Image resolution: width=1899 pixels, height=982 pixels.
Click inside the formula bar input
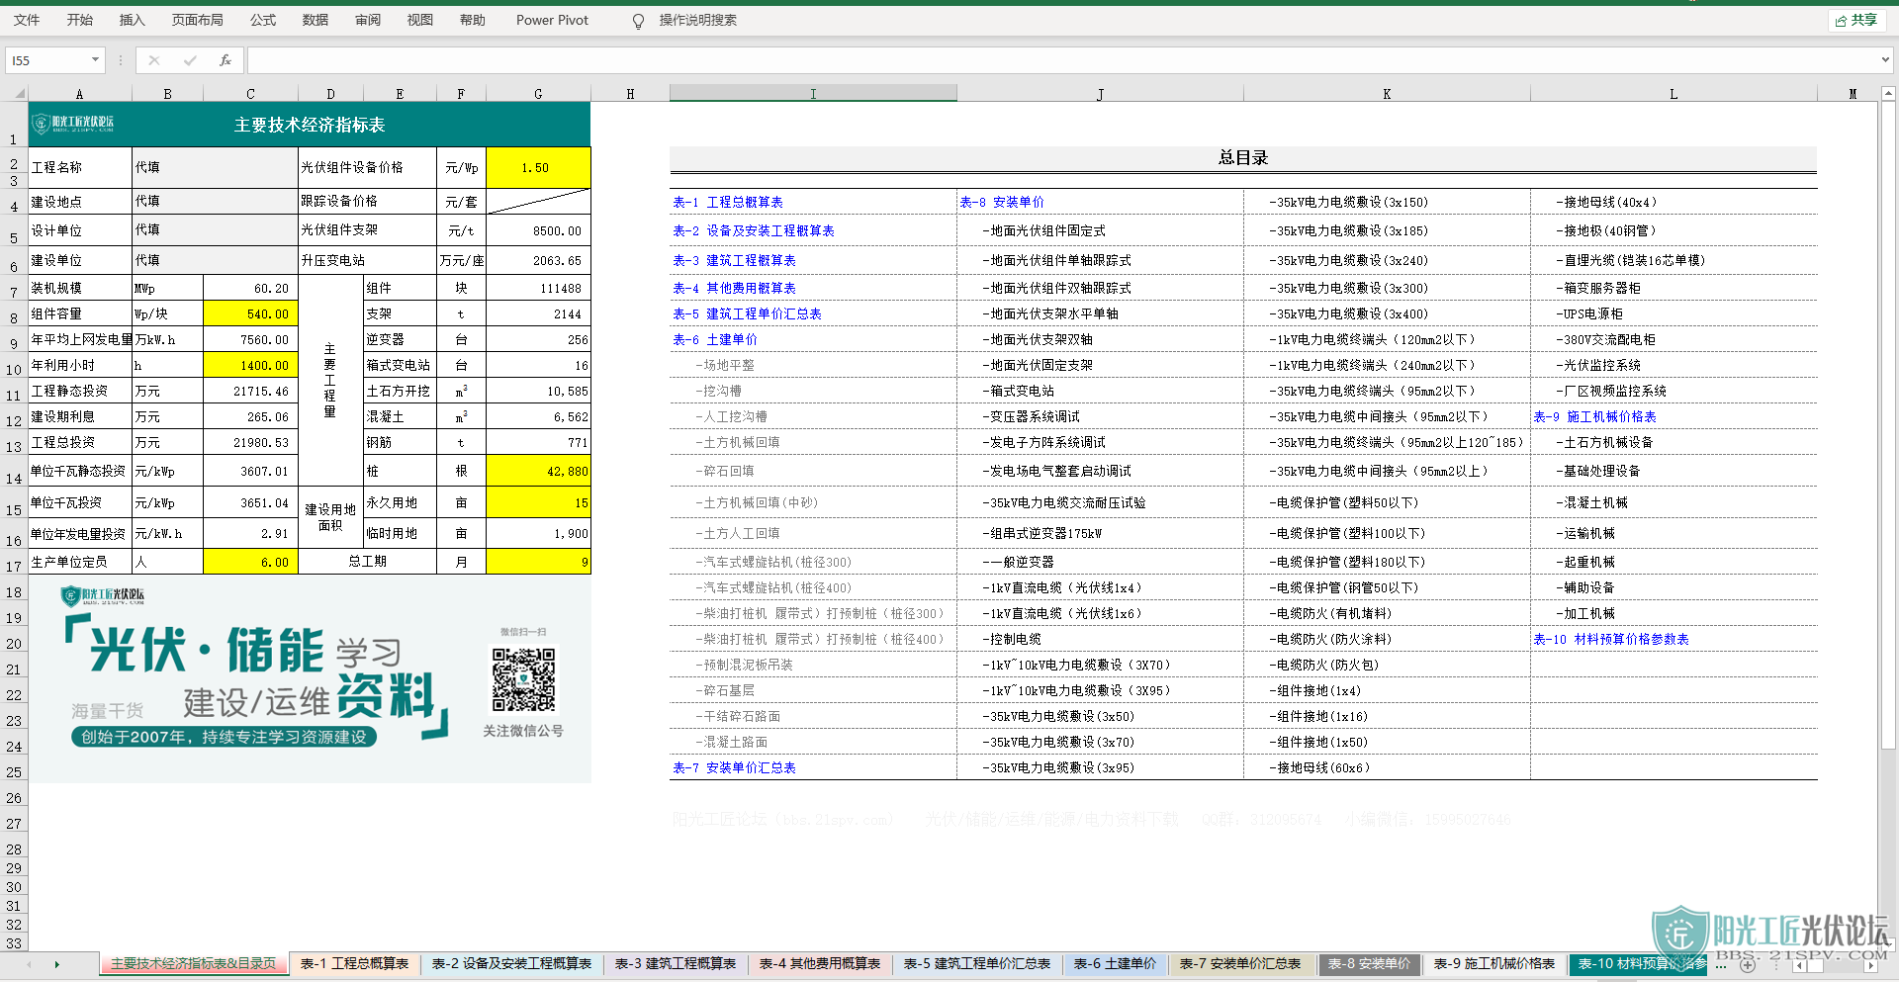[x=1062, y=60]
